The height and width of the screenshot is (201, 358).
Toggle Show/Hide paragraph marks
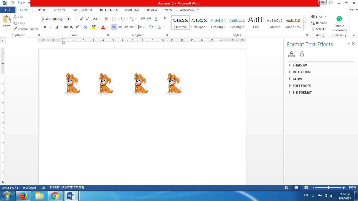pyautogui.click(x=165, y=19)
